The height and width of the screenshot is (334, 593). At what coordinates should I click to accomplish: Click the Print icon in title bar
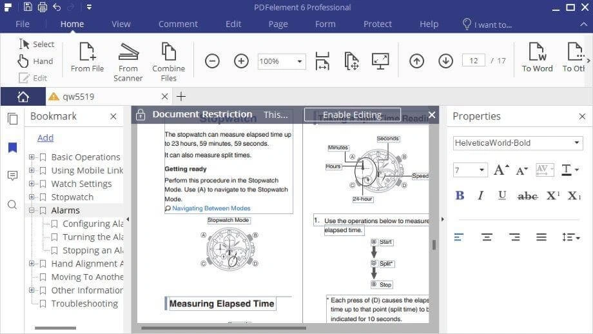coord(43,7)
